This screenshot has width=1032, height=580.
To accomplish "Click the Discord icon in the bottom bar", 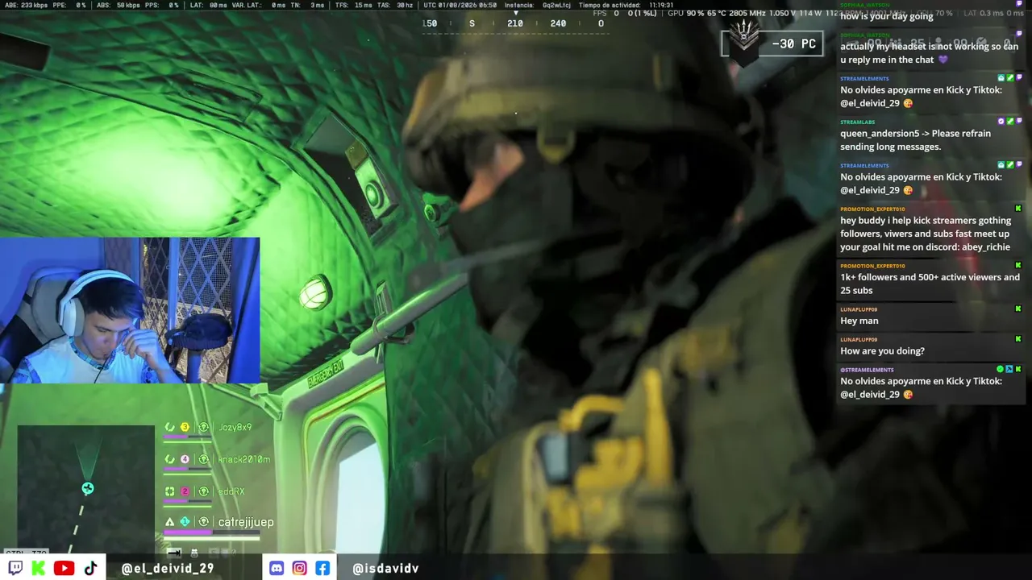I will coord(277,568).
